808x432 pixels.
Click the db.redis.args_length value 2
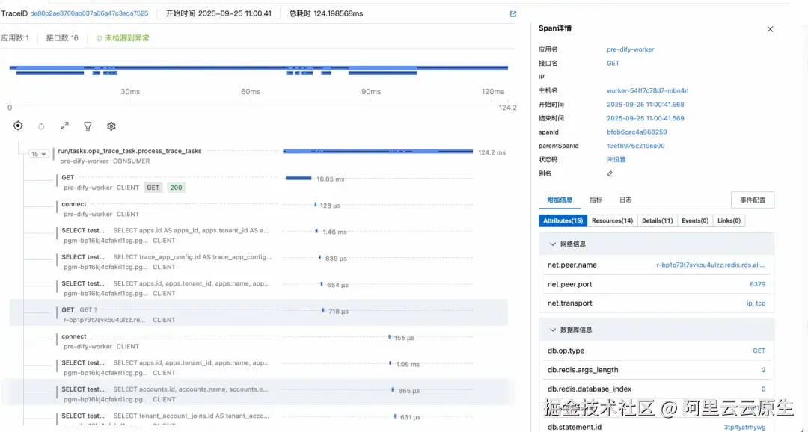click(x=763, y=370)
